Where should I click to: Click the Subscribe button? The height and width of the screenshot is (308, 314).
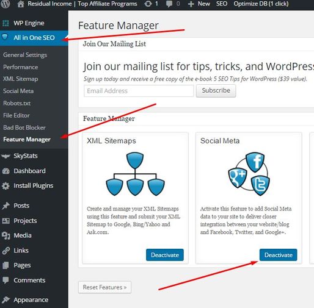tap(216, 91)
